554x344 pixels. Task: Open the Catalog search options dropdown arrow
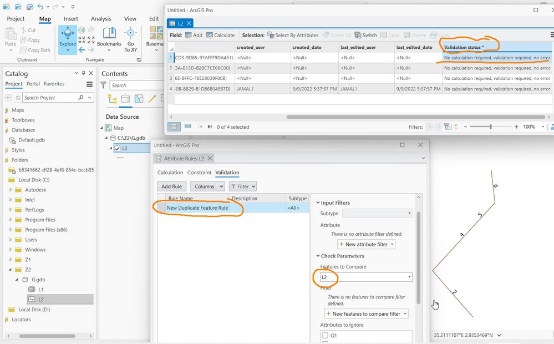click(x=90, y=98)
